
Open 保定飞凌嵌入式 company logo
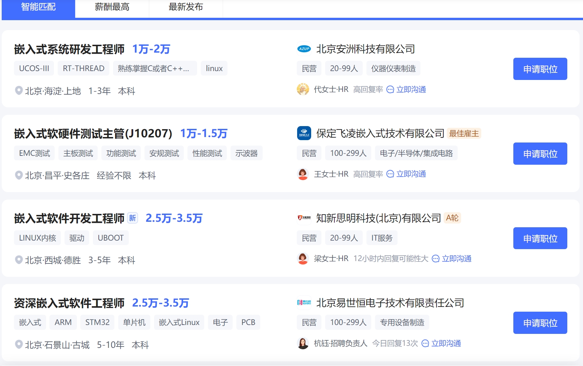point(304,133)
